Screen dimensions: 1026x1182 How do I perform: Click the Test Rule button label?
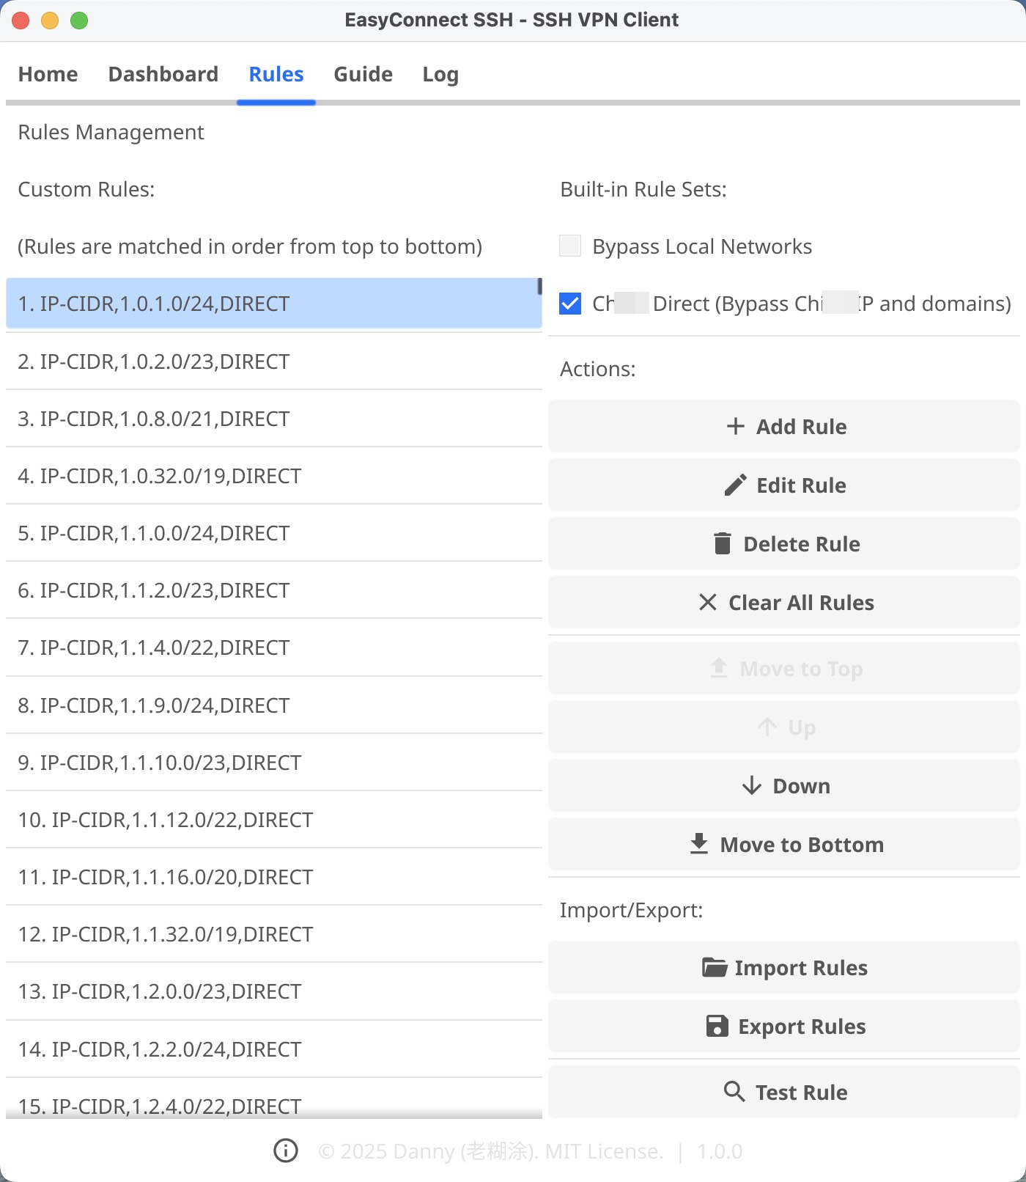tap(801, 1092)
